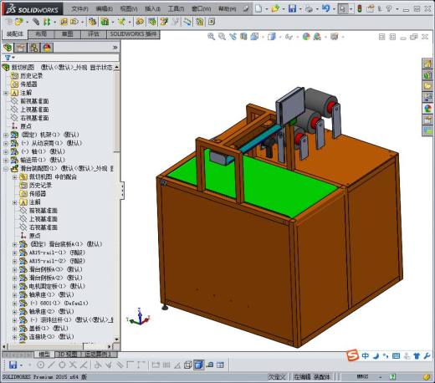Viewport: 435px width, 383px height.
Task: Click the Zoom to Fit magnifier icon
Action: coord(211,37)
